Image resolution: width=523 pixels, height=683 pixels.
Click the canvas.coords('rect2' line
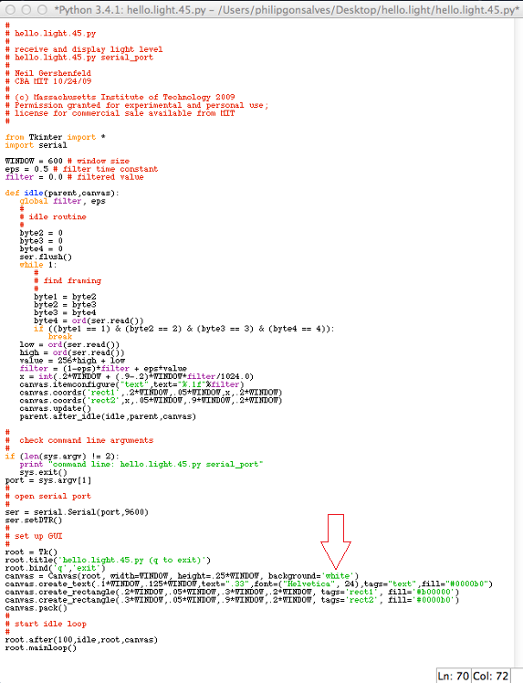coord(151,401)
